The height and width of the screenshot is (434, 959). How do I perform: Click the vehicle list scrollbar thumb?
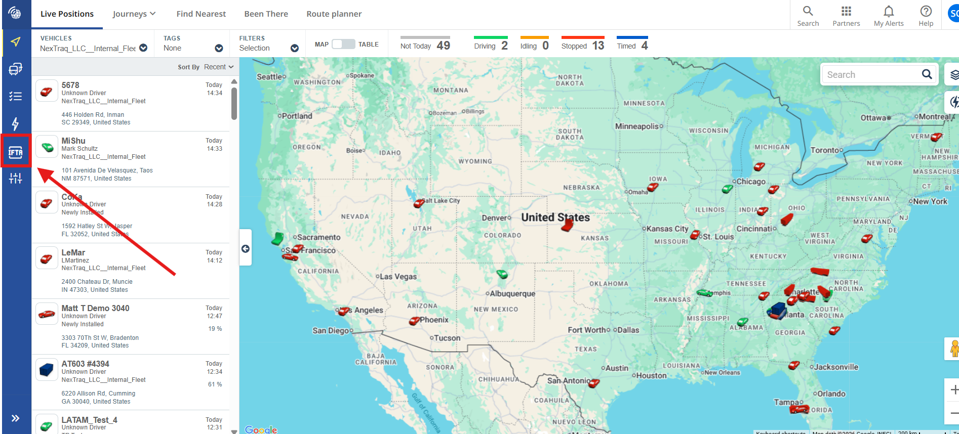[x=234, y=104]
